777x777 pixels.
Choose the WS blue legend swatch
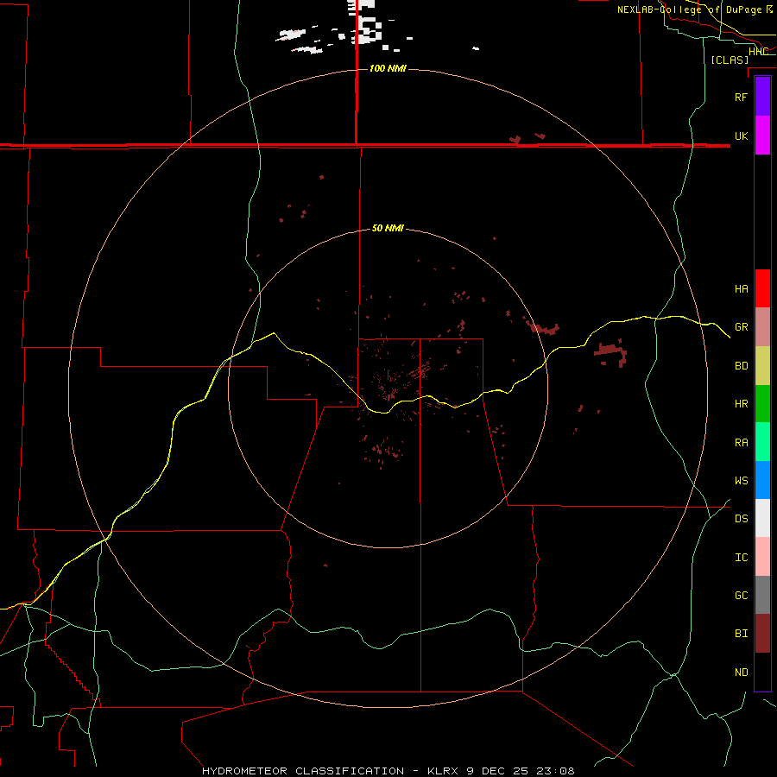click(x=762, y=480)
